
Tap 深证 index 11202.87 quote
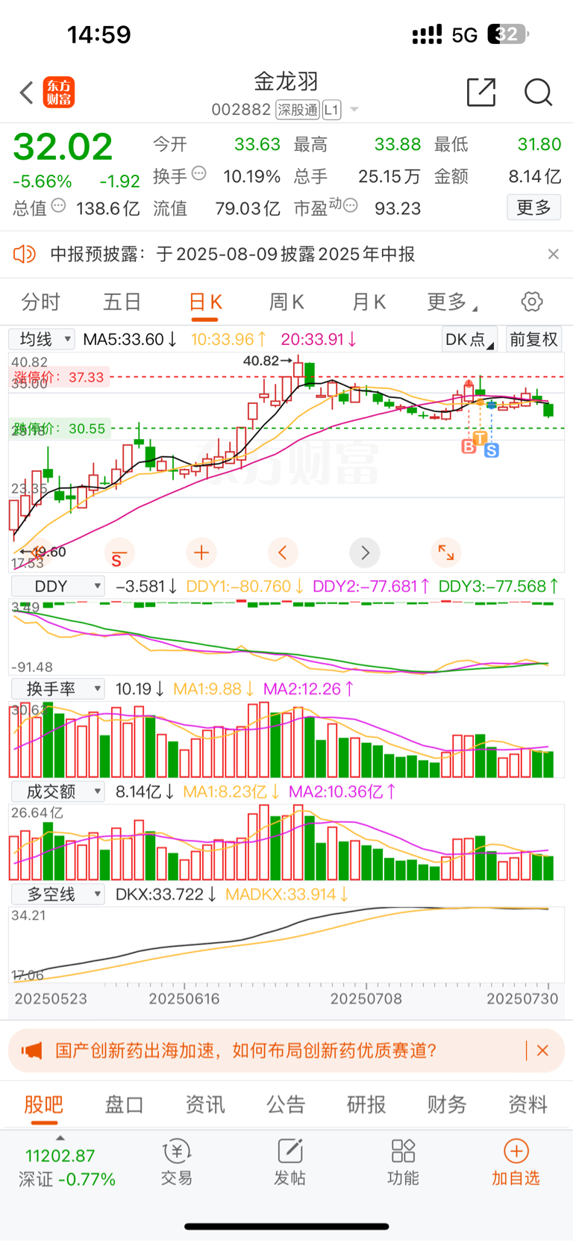[x=67, y=1167]
